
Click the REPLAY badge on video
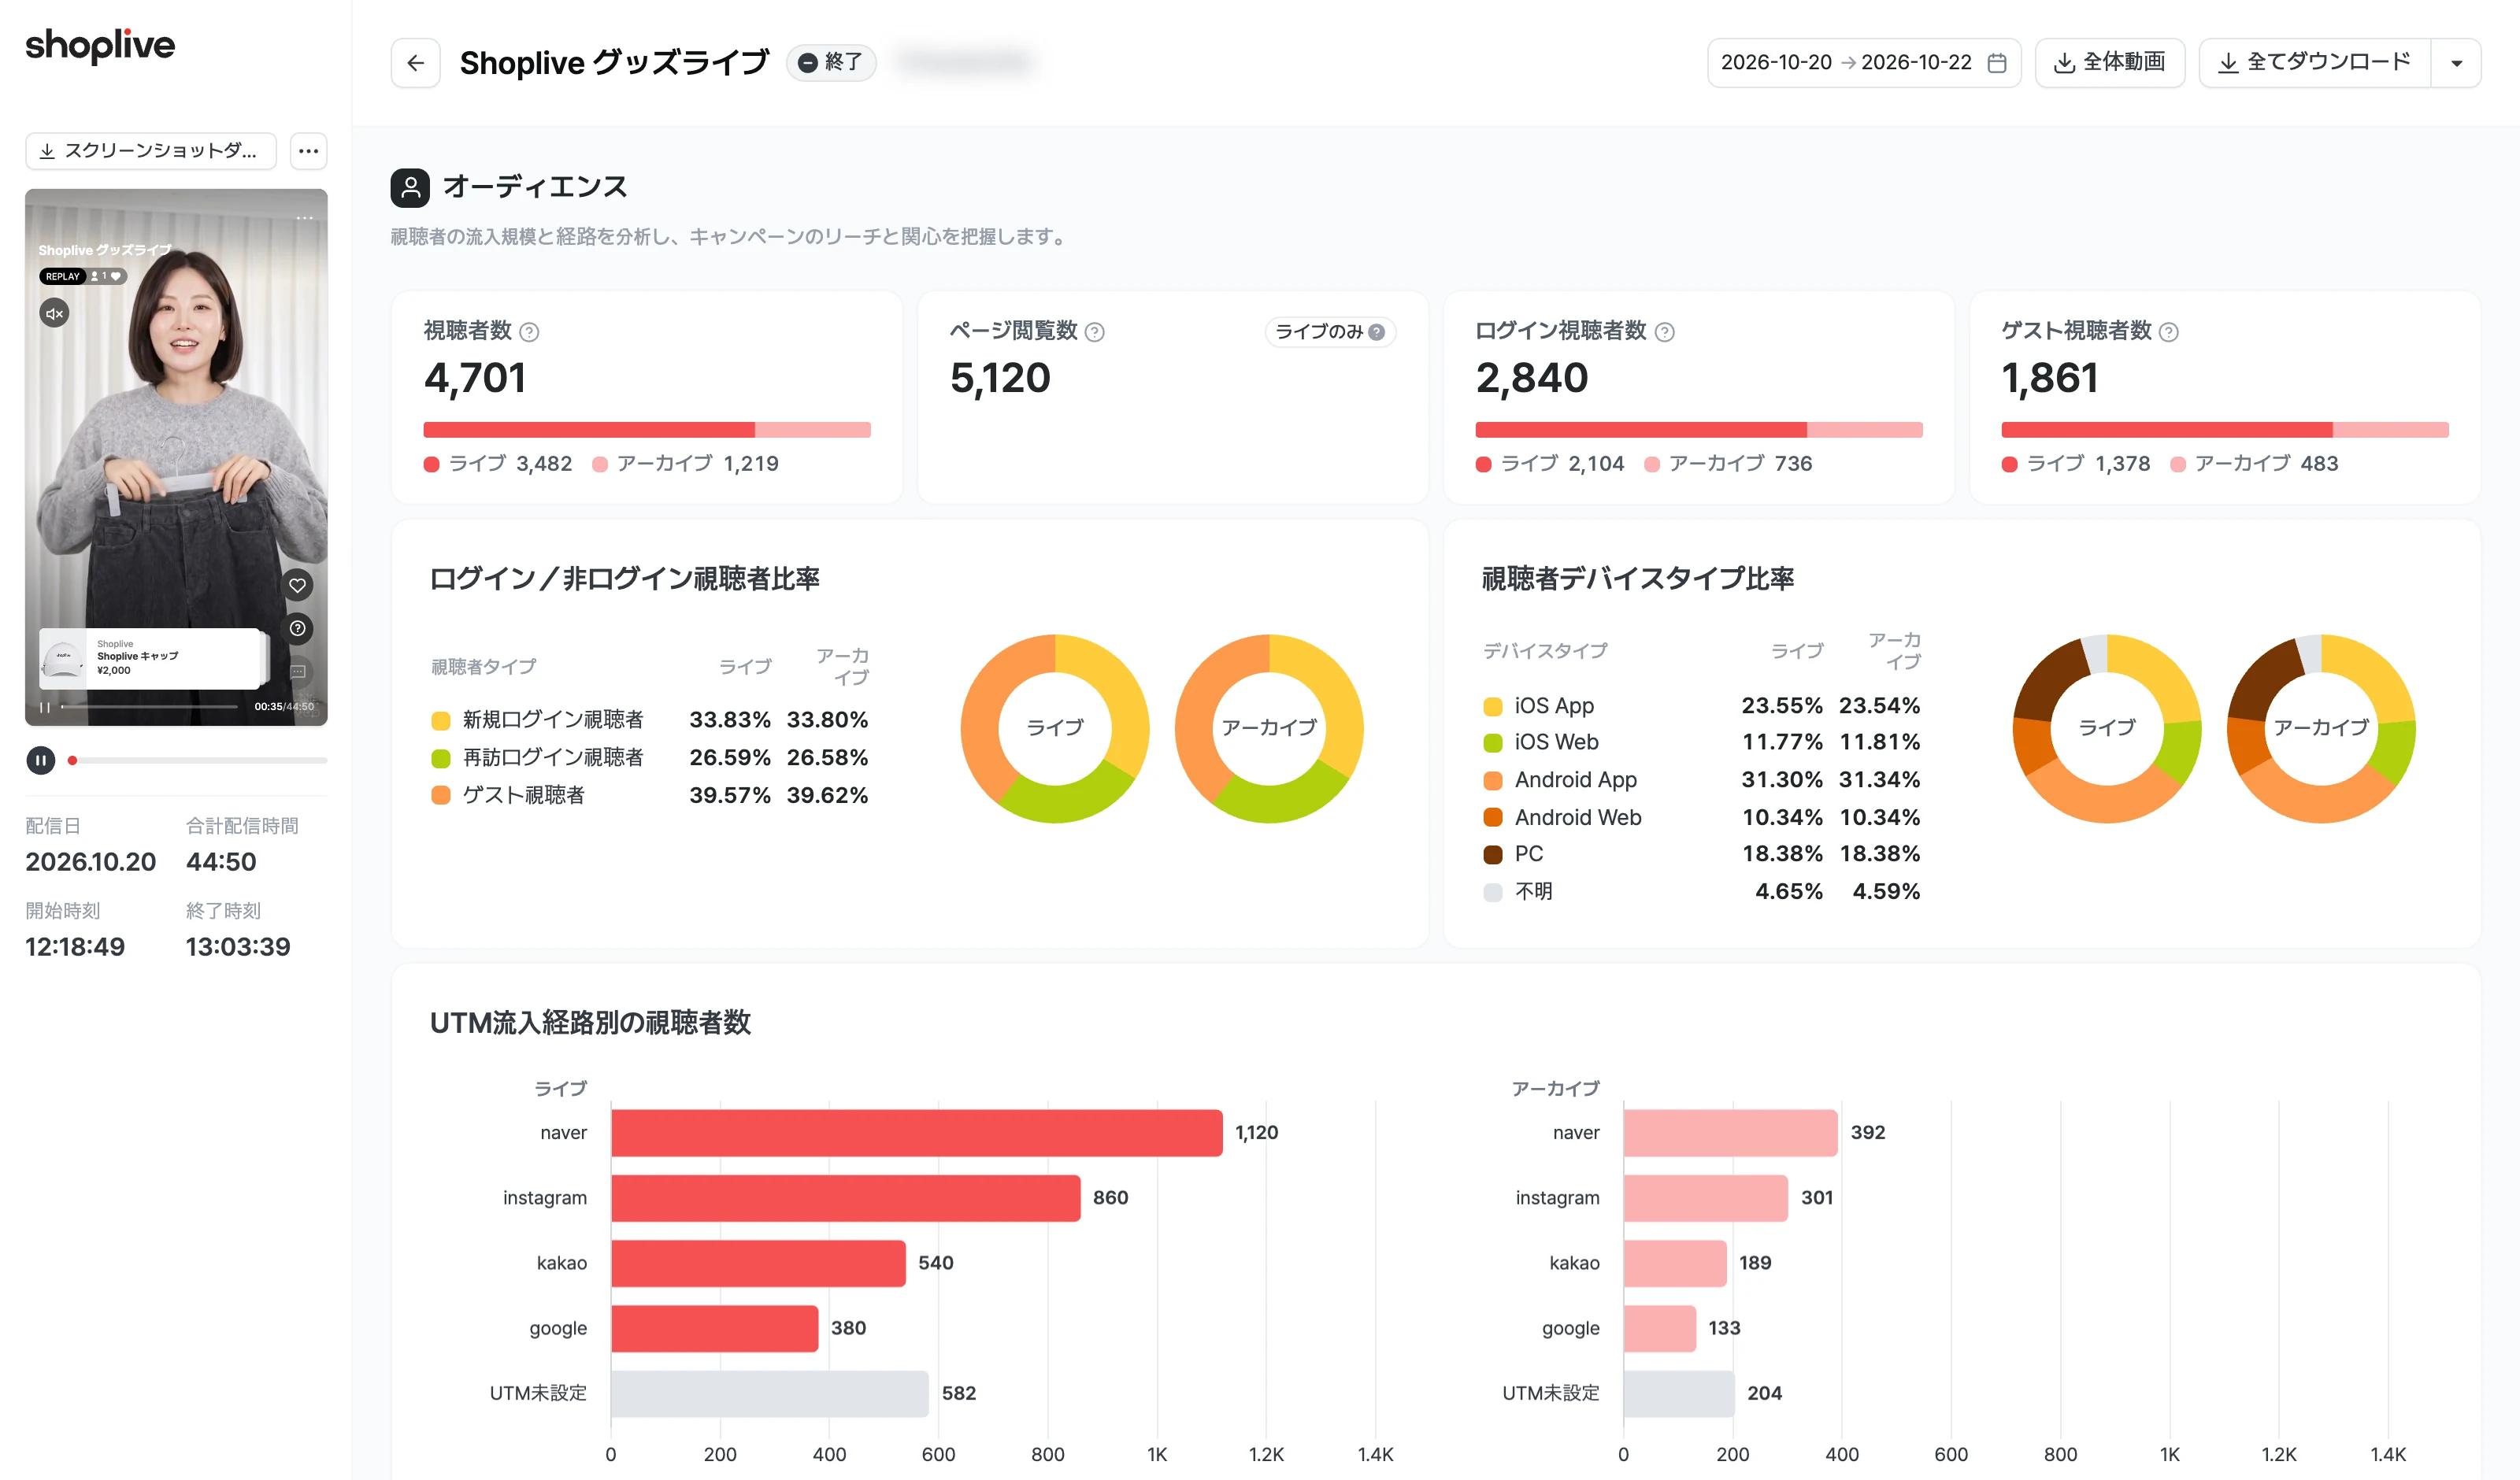(x=62, y=276)
